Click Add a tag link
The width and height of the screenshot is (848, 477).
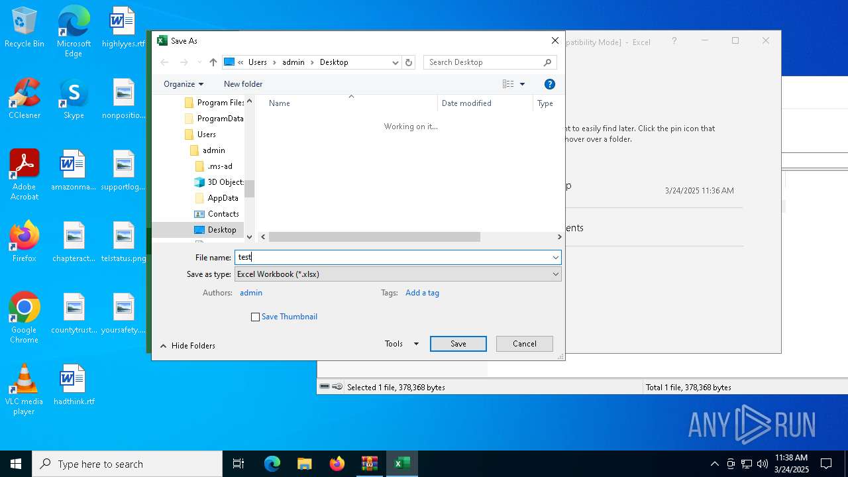[x=422, y=293]
